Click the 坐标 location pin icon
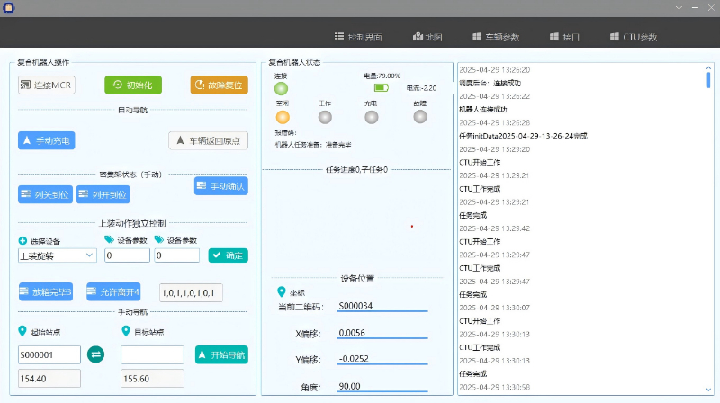Viewport: 720px width, 403px height. 280,291
